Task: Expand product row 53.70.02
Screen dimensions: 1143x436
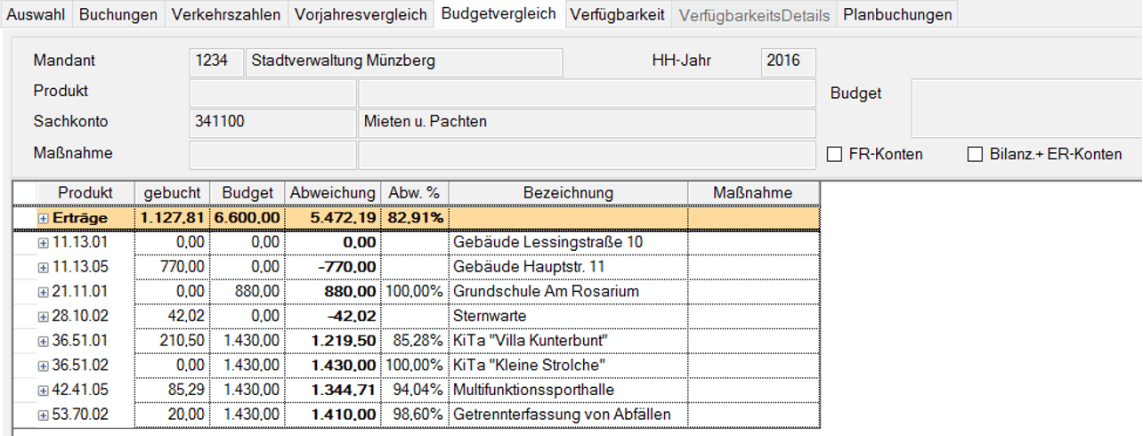Action: [44, 415]
